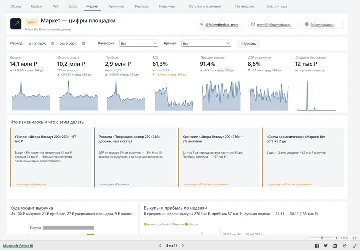
Task: Open the «Убыток: Штора блэкаут» insight card
Action: (51, 157)
